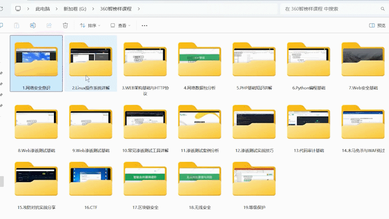Image resolution: width=389 pixels, height=219 pixels.
Task: Toggle the 预览 preview pane
Action: point(377,25)
